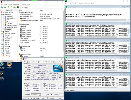
Task: Click AIDA64 Back arrow toolbar icon
Action: 2,7
